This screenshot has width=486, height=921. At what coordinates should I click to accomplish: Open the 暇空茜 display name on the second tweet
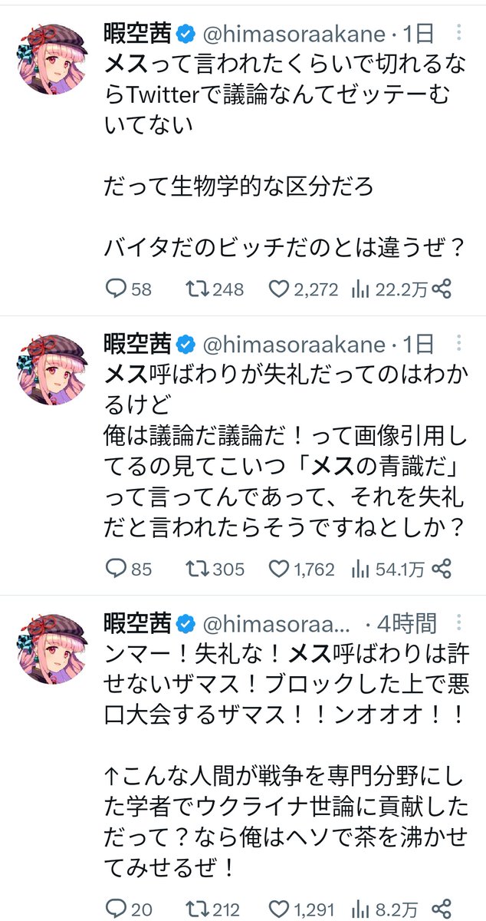[x=136, y=343]
